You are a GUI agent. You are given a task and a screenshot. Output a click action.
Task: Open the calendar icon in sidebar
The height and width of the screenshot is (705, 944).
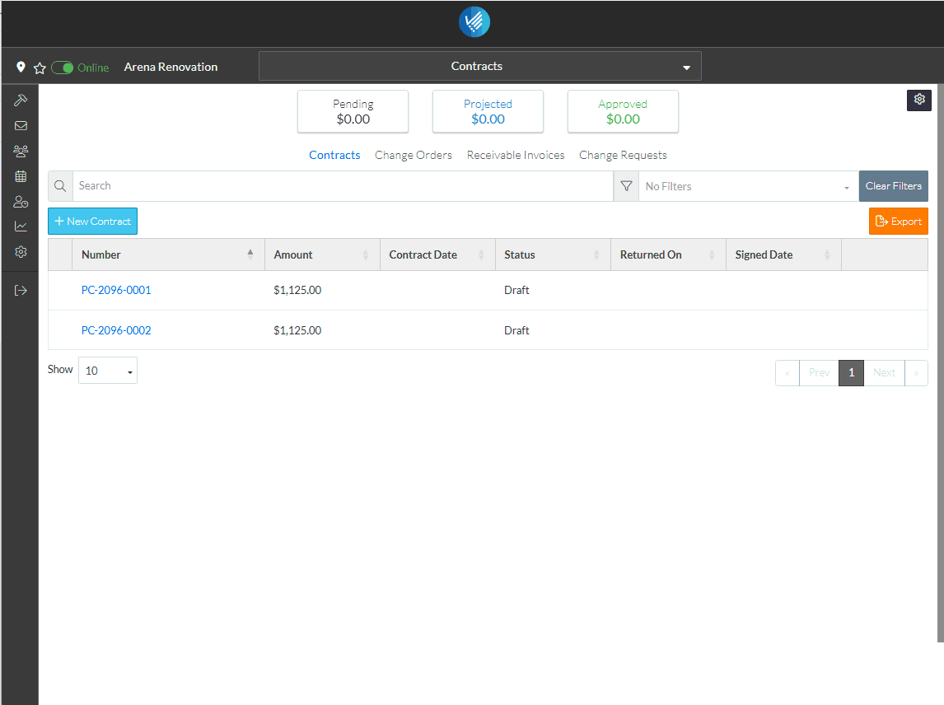tap(21, 176)
